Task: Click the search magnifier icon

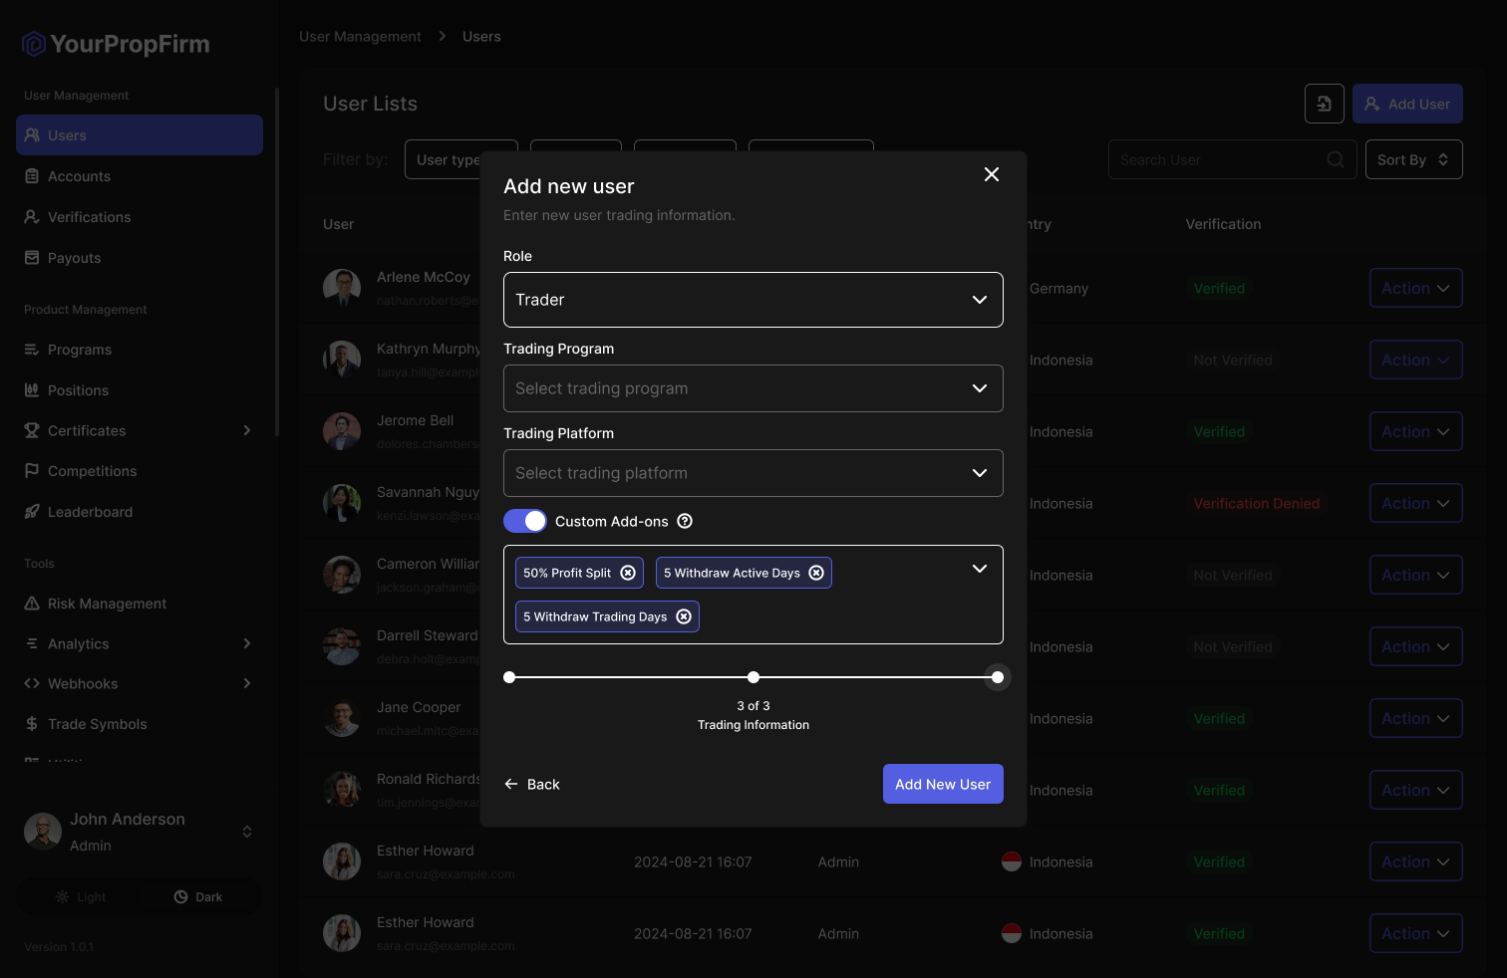Action: tap(1336, 159)
